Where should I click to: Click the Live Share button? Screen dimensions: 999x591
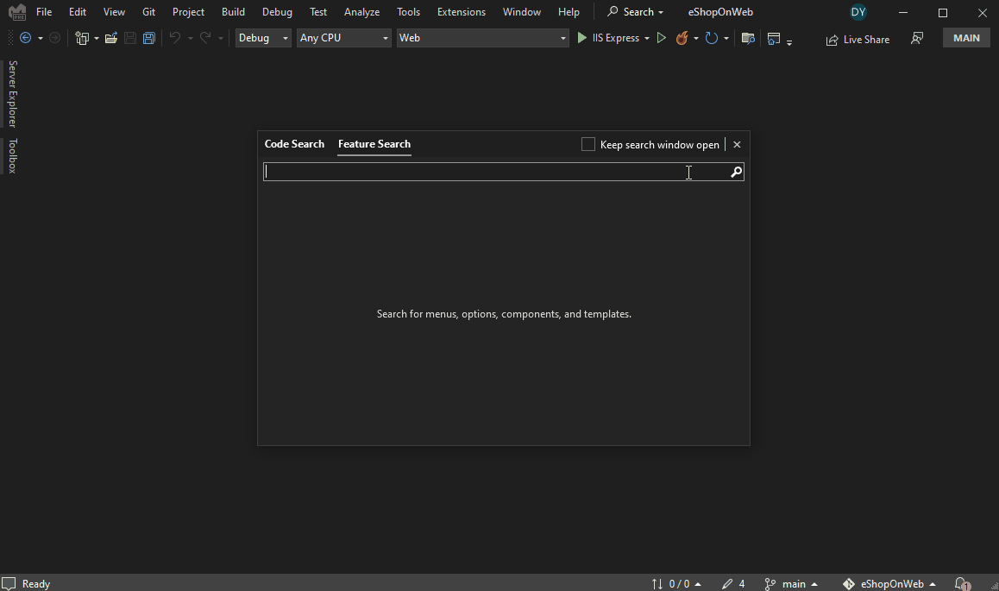(858, 39)
